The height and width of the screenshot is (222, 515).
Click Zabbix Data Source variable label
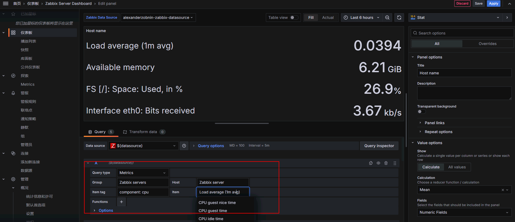(101, 18)
